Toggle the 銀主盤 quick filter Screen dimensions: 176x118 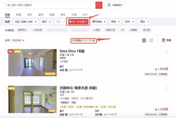pos(146,30)
